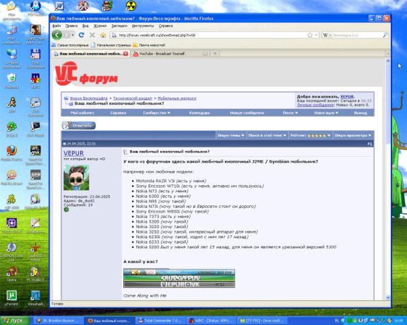Open the Справка menu
The width and height of the screenshot is (407, 325).
(166, 26)
